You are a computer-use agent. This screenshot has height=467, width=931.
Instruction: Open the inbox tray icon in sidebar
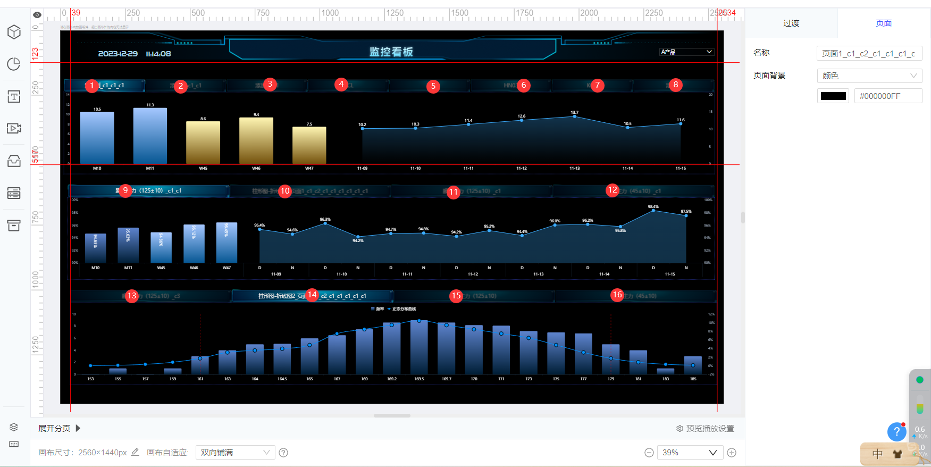point(14,161)
